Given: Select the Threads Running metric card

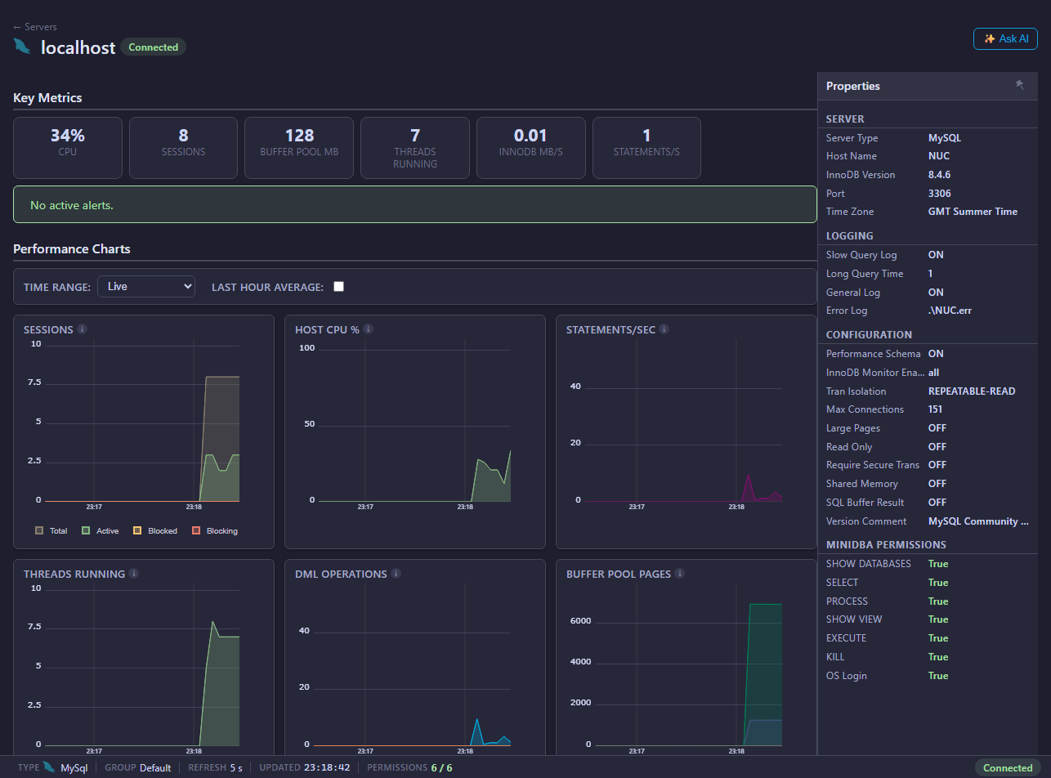Looking at the screenshot, I should click(415, 148).
